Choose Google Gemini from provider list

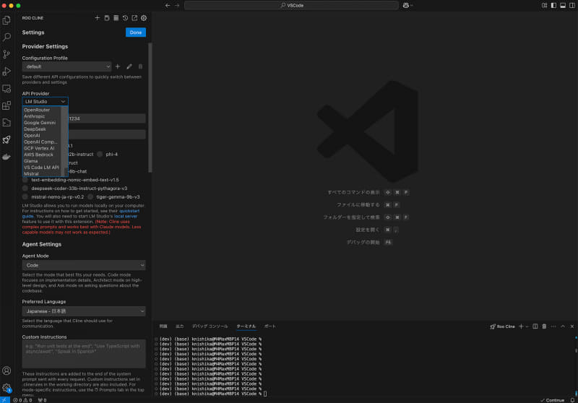[x=40, y=123]
